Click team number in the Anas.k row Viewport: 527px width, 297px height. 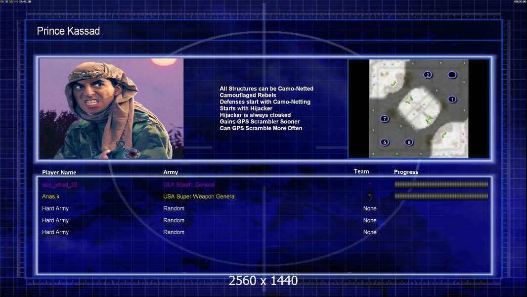[370, 197]
